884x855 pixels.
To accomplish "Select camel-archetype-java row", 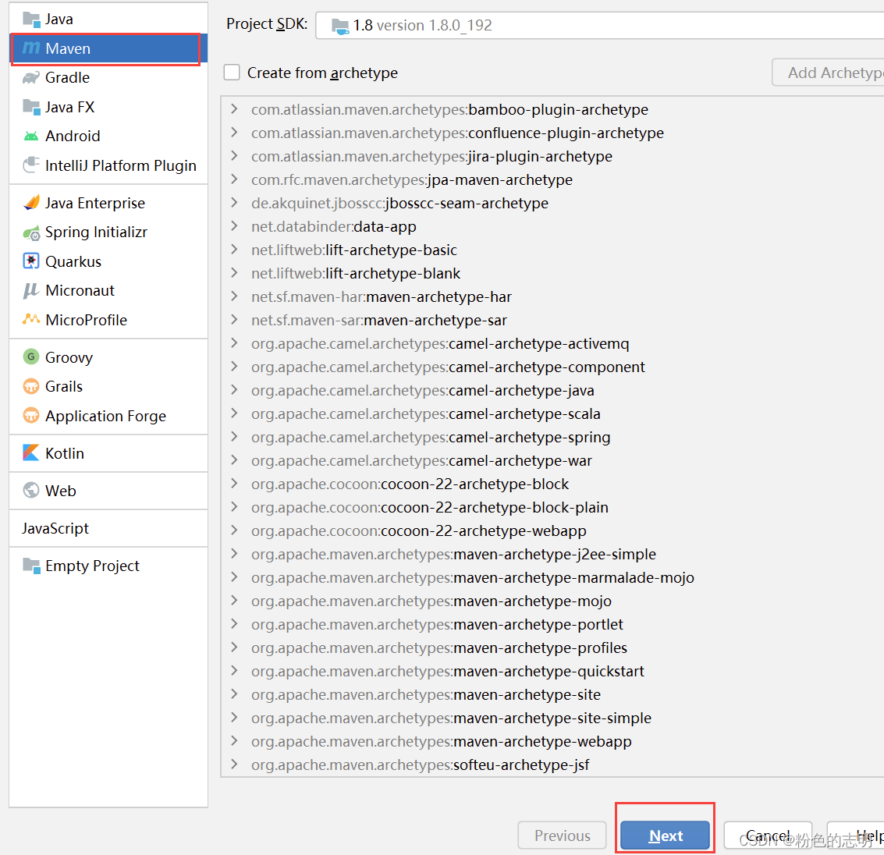I will pyautogui.click(x=552, y=391).
